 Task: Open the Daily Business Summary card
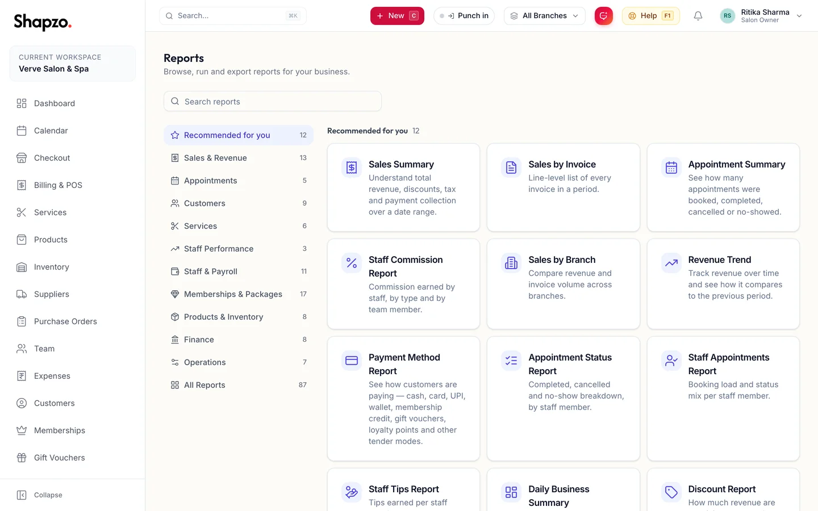(x=563, y=489)
